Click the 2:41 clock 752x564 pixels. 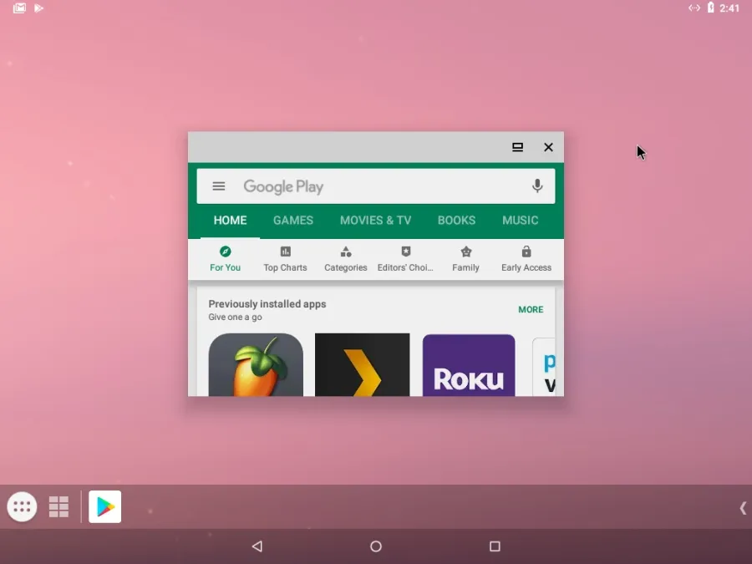tap(729, 8)
